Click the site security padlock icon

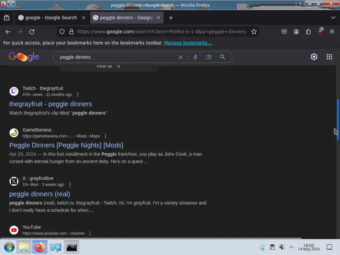pos(71,32)
